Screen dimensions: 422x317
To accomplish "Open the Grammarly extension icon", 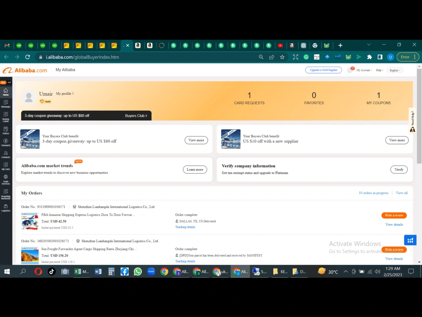I will coord(306,57).
